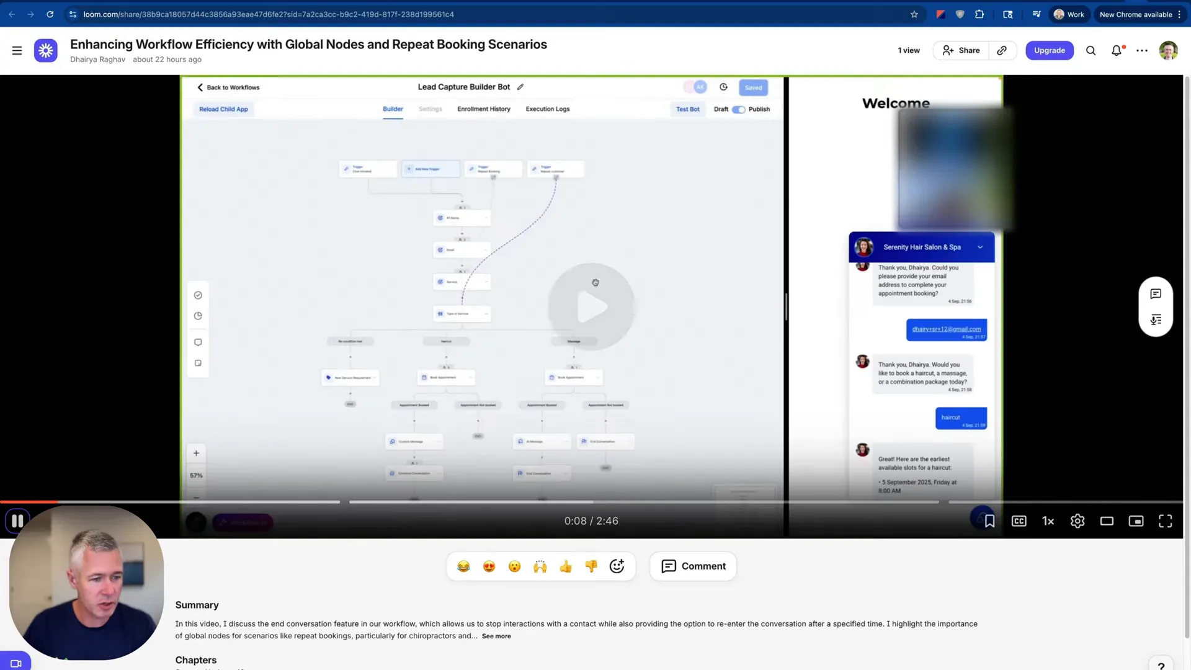Open the notifications bell
This screenshot has width=1191, height=670.
point(1117,50)
